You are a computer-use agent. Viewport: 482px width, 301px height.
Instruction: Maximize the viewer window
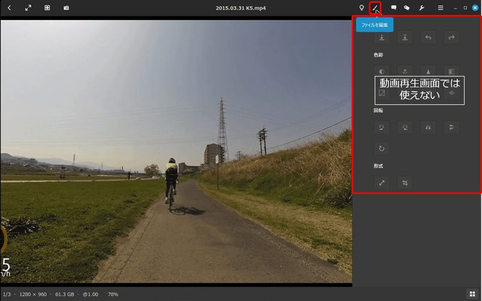[465, 8]
